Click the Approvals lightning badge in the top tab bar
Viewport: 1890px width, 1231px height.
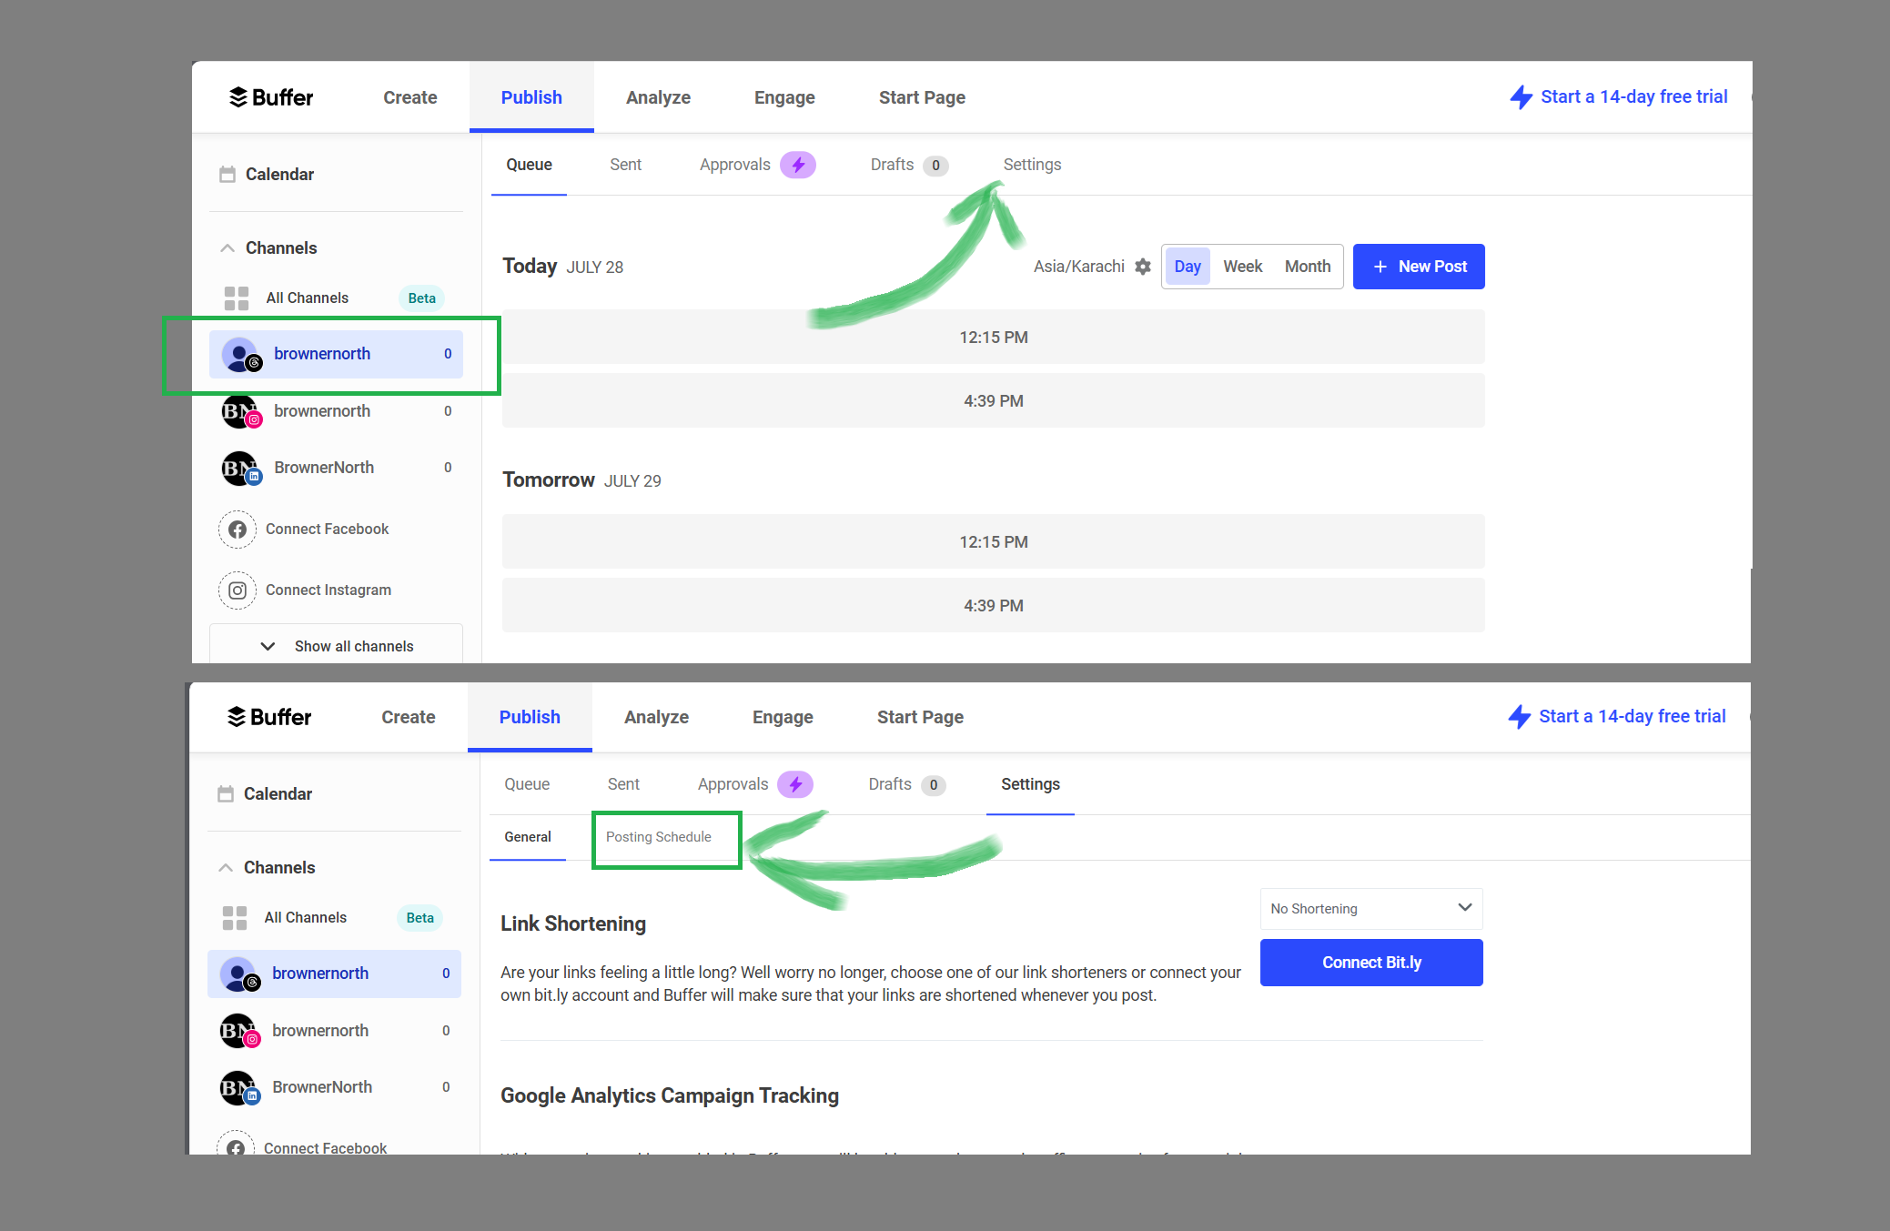click(x=798, y=165)
